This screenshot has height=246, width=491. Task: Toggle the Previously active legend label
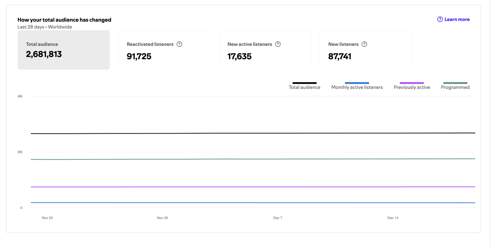[412, 87]
